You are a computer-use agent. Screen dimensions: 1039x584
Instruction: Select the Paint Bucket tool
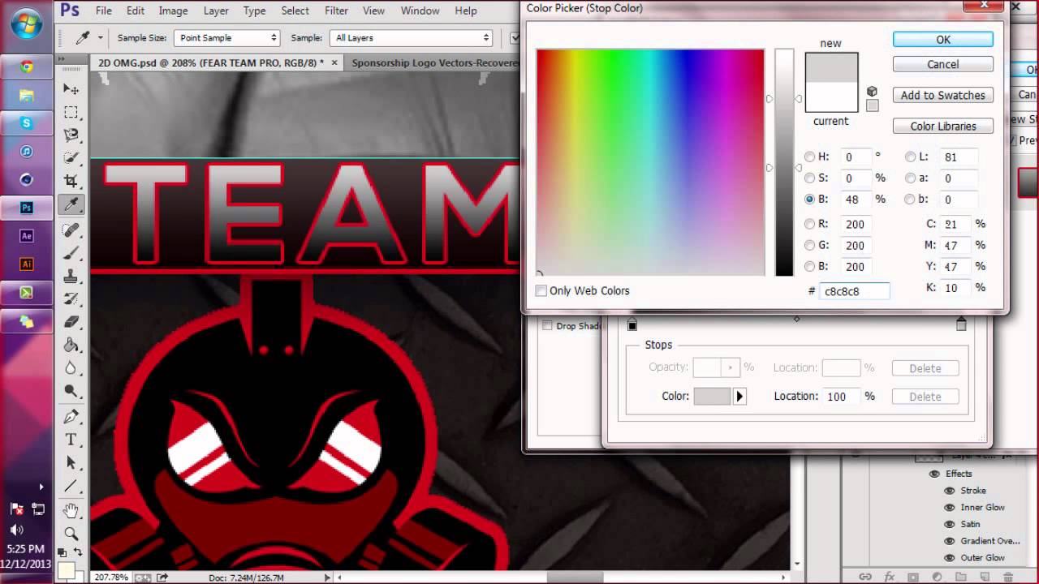71,346
